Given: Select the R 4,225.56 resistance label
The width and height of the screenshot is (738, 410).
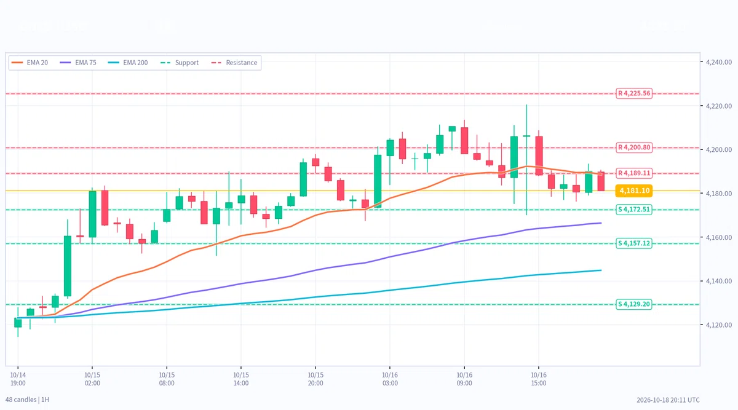Looking at the screenshot, I should (634, 93).
